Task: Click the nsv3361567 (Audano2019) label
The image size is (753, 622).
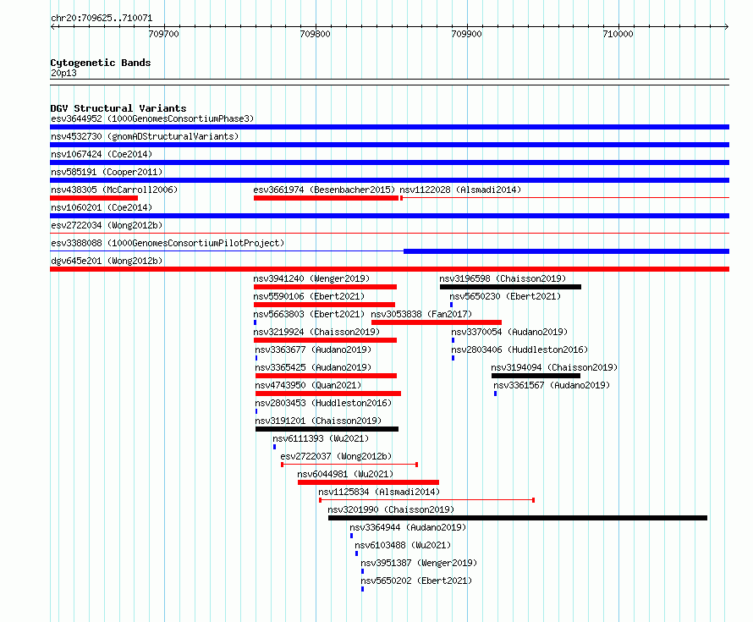Action: click(x=552, y=385)
